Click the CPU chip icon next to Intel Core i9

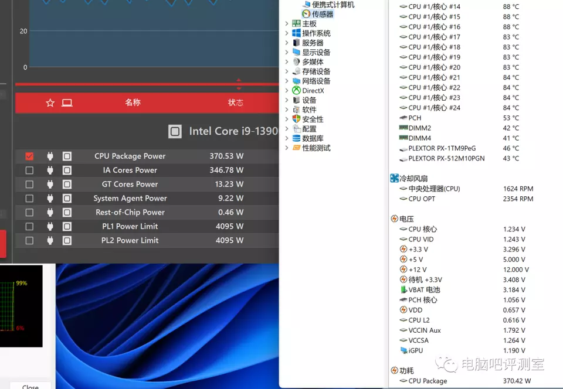pos(175,132)
